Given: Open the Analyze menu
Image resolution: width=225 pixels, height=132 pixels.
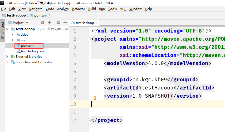Looking at the screenshot, I should click(63, 9).
